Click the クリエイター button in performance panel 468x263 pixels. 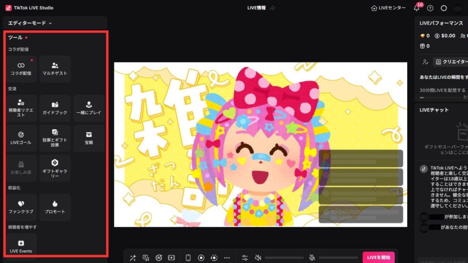[x=451, y=62]
